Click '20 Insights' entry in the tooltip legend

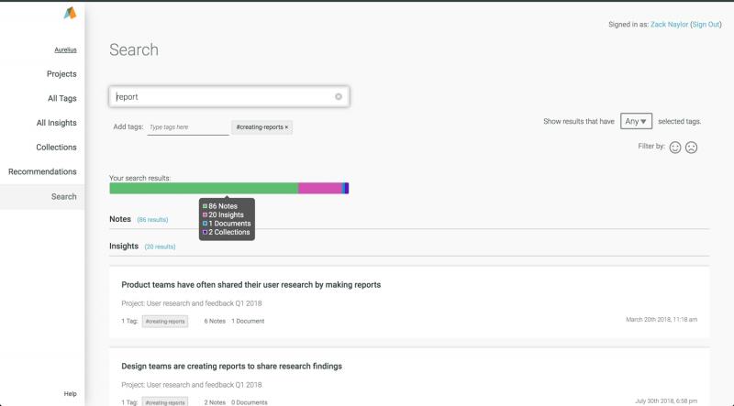tap(223, 214)
